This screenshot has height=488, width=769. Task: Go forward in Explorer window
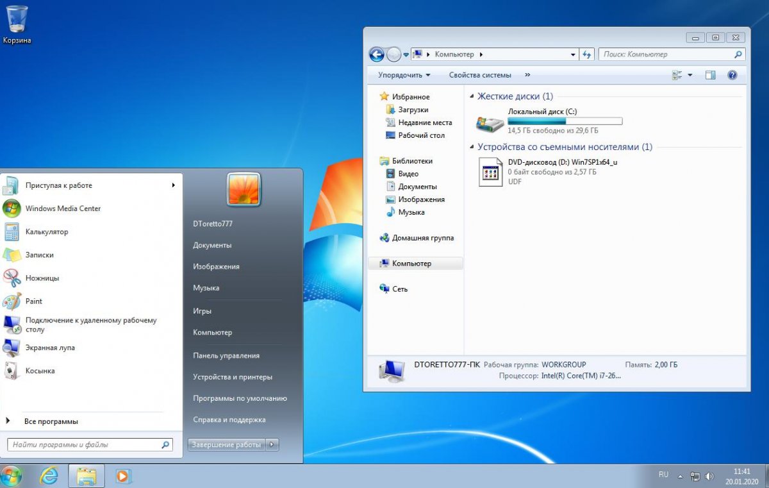394,55
